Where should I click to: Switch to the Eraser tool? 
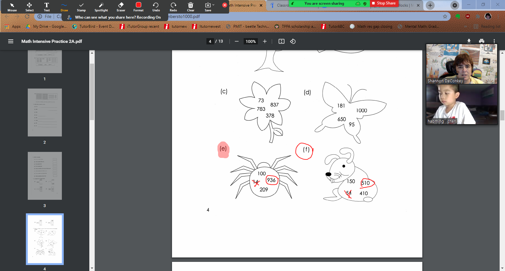[121, 7]
